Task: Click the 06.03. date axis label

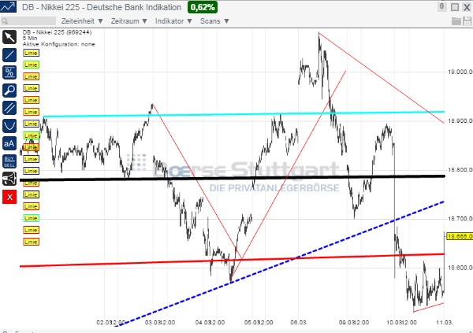Action: [x=299, y=323]
